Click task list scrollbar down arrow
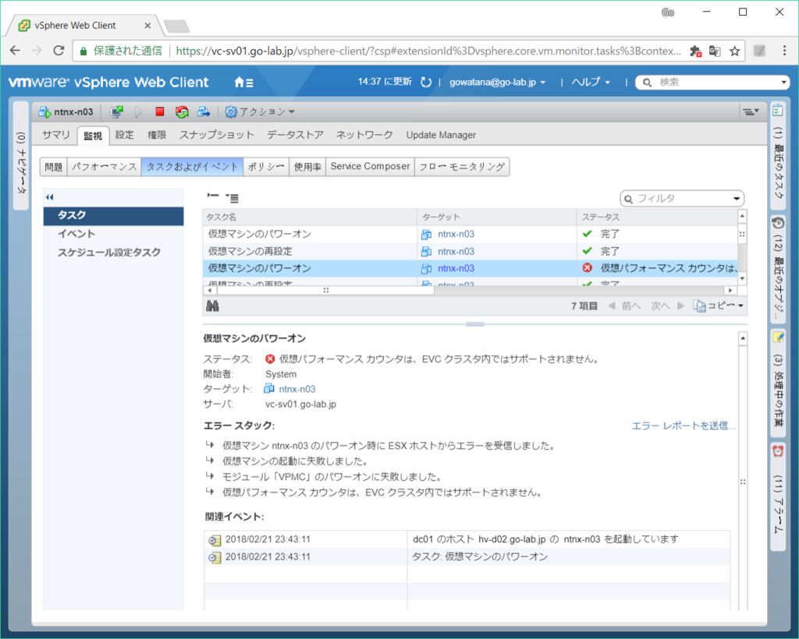Viewport: 799px width, 639px height. (x=743, y=278)
